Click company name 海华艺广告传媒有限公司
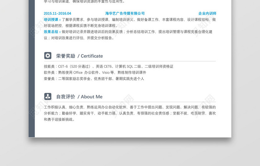Viewport: 260px width, 166px height. 125,13
